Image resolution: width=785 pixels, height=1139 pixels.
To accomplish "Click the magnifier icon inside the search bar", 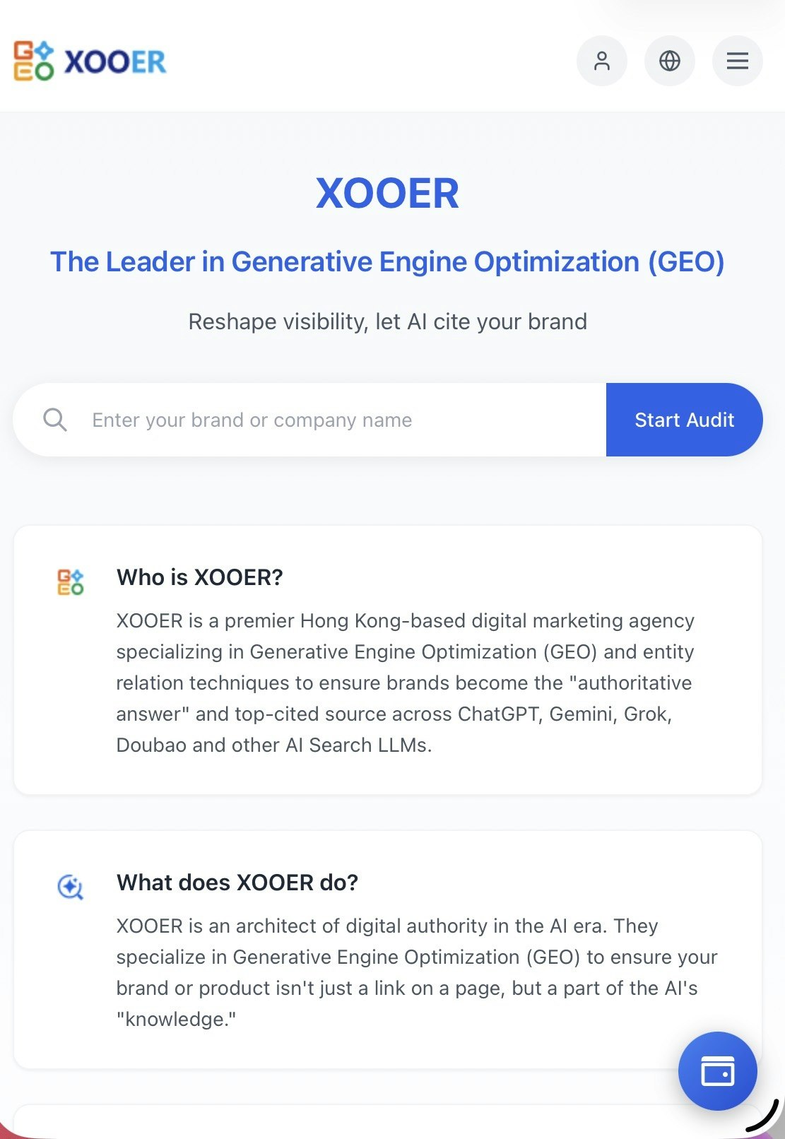I will [x=56, y=419].
